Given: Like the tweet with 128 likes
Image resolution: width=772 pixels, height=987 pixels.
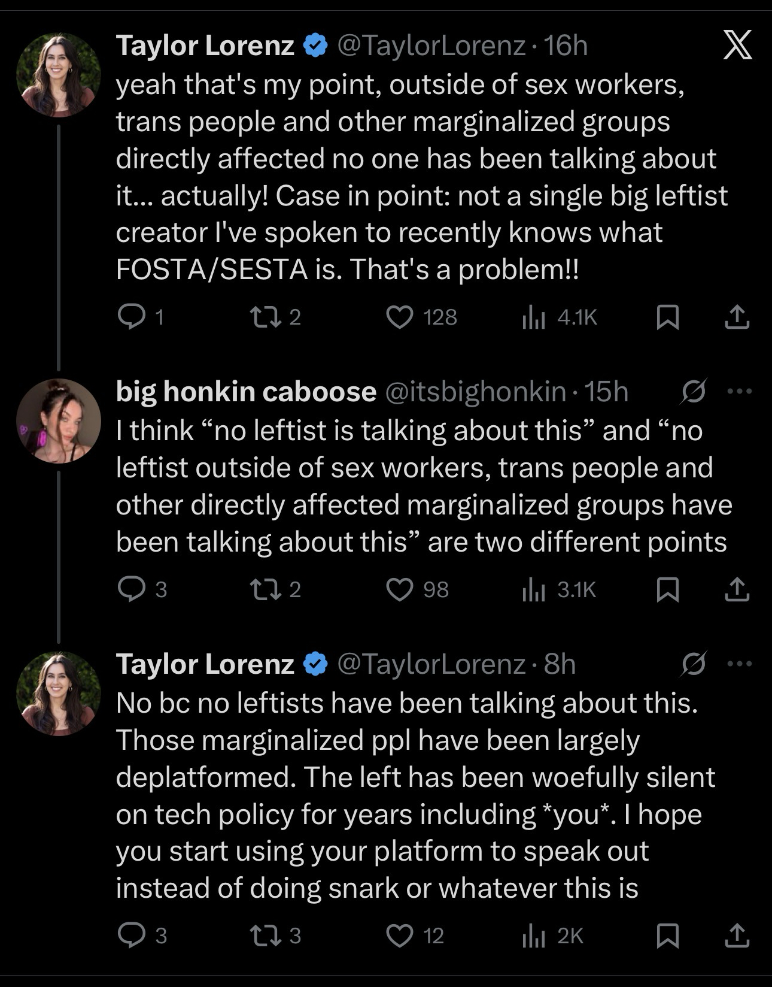Looking at the screenshot, I should tap(400, 317).
